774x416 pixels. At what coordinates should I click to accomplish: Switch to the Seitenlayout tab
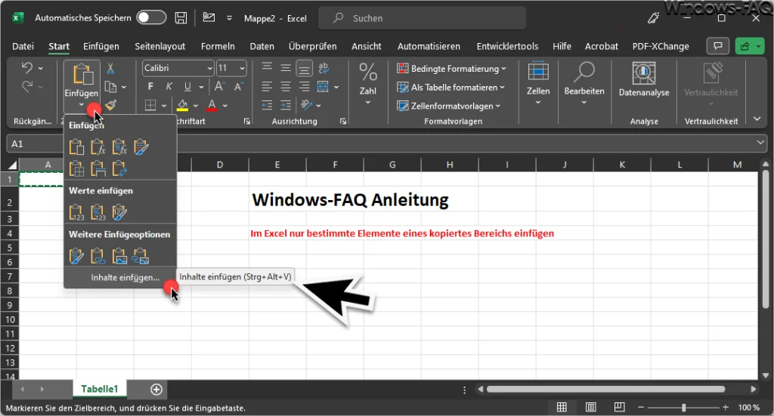pyautogui.click(x=160, y=46)
